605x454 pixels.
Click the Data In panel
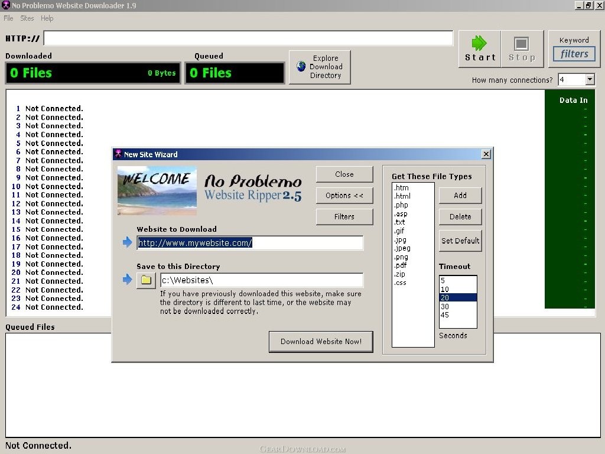click(x=570, y=199)
